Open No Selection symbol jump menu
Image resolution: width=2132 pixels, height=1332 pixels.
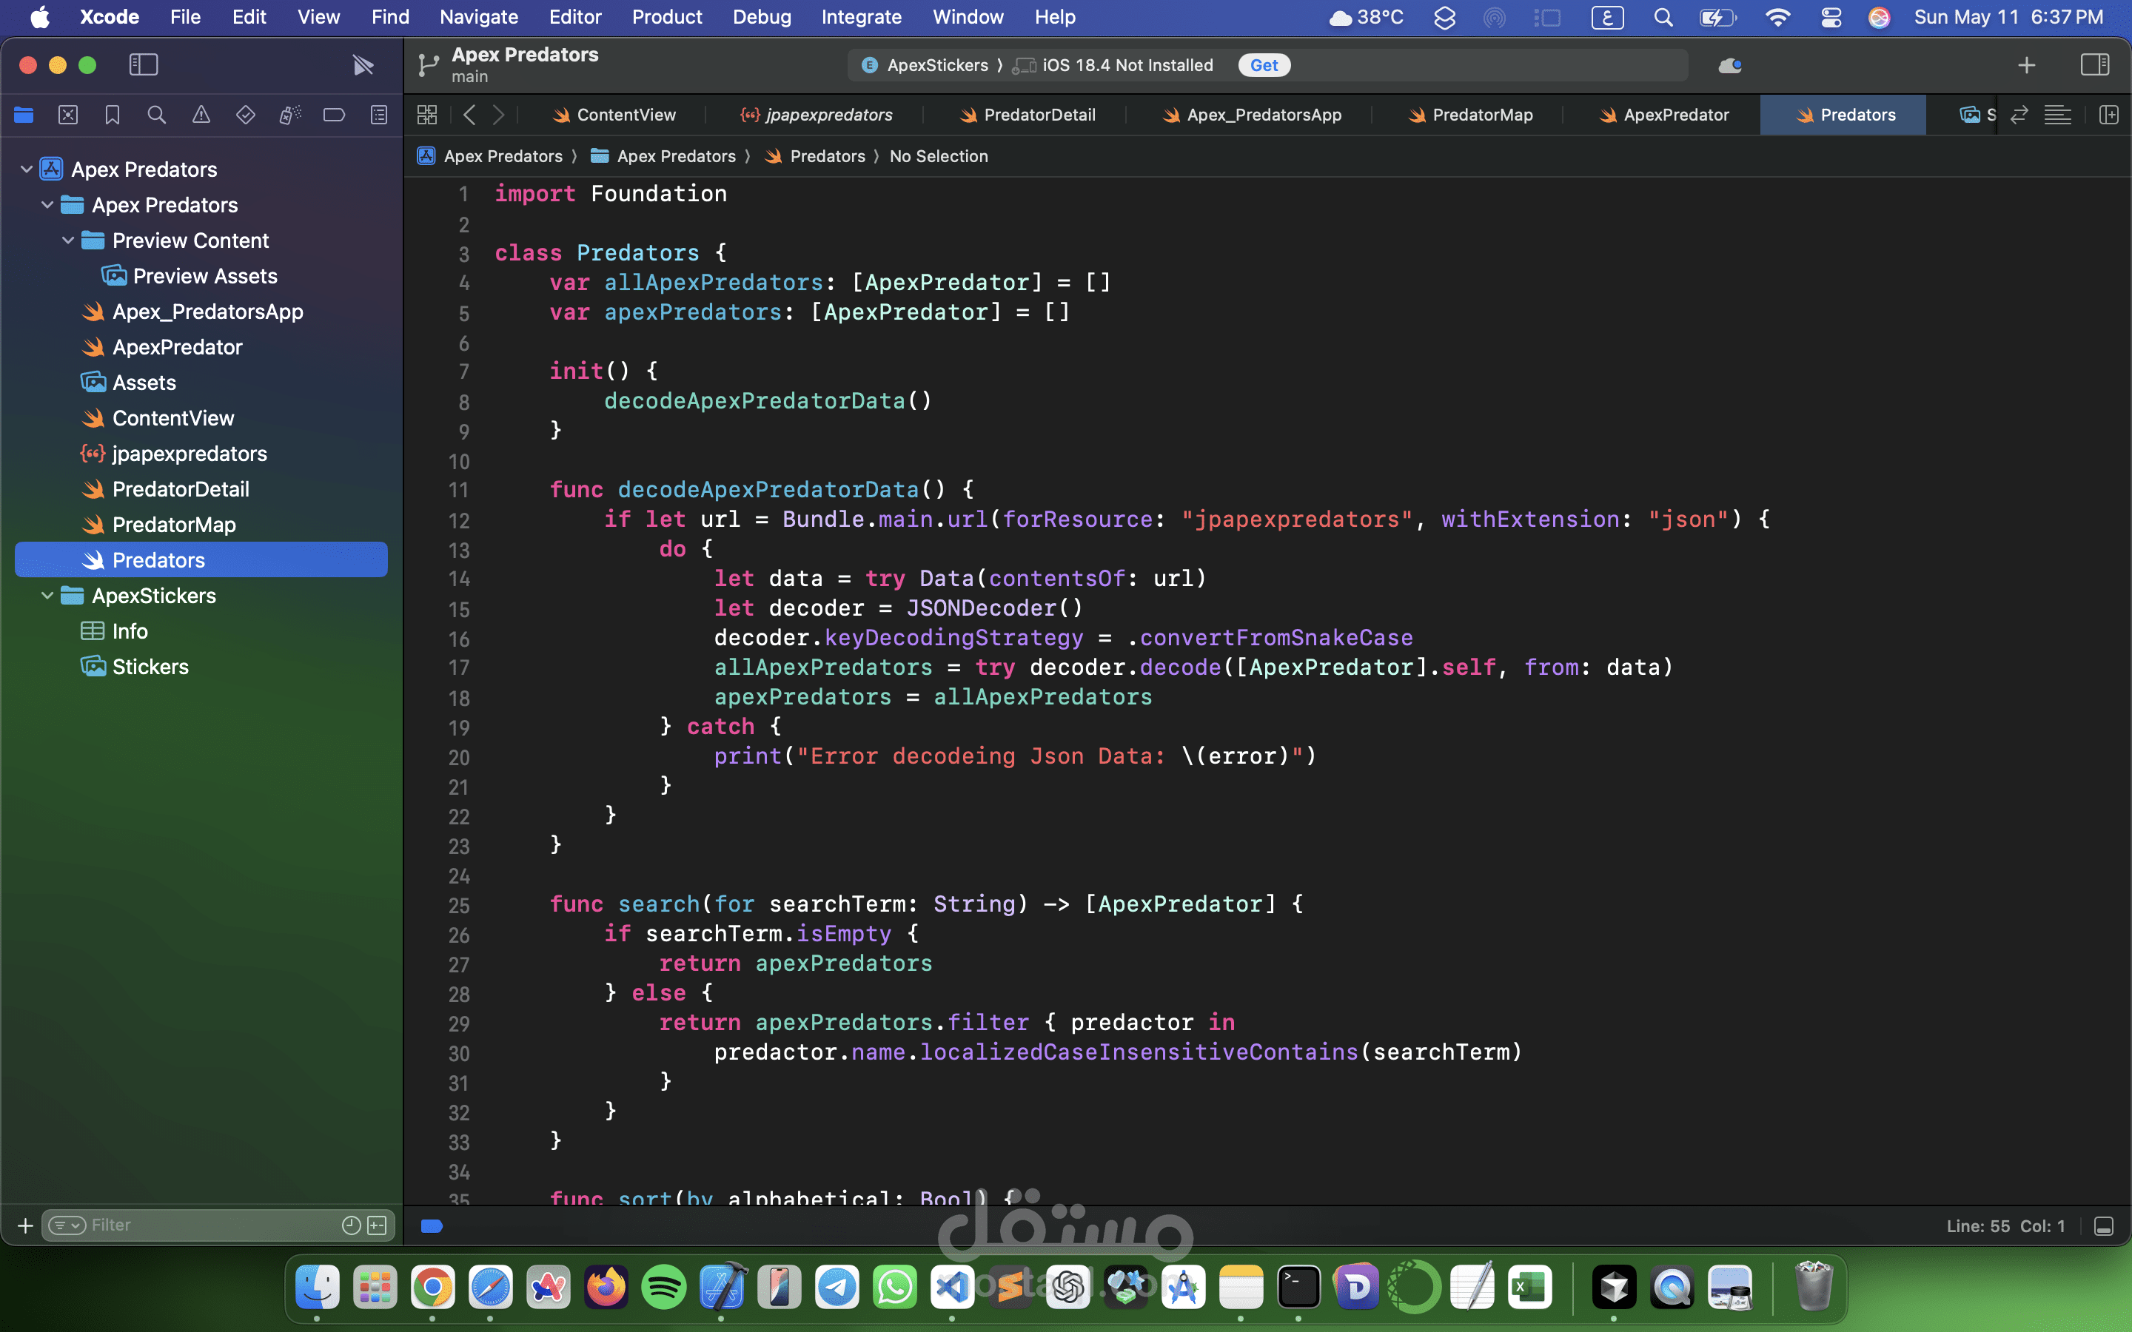pyautogui.click(x=938, y=156)
